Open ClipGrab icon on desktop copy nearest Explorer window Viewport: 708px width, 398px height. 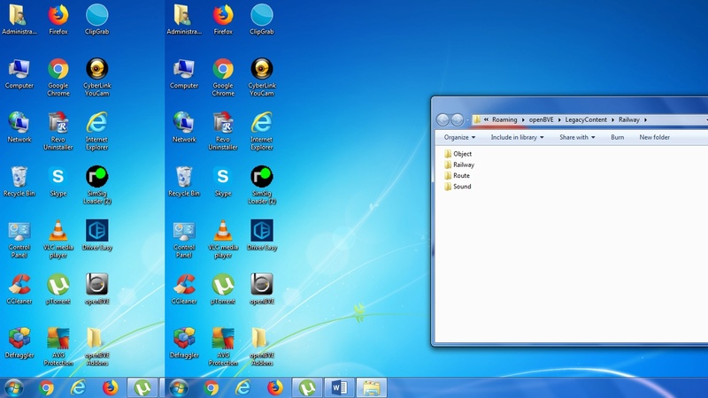(262, 19)
